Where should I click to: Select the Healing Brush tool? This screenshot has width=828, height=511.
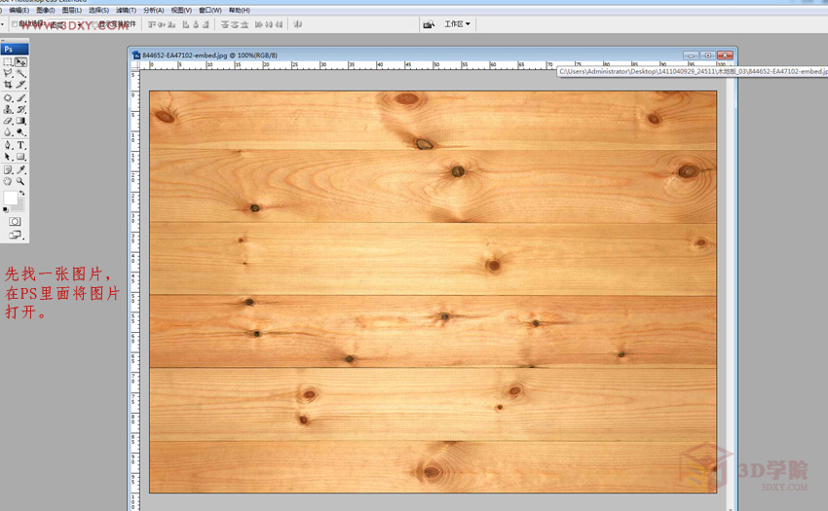[x=8, y=98]
